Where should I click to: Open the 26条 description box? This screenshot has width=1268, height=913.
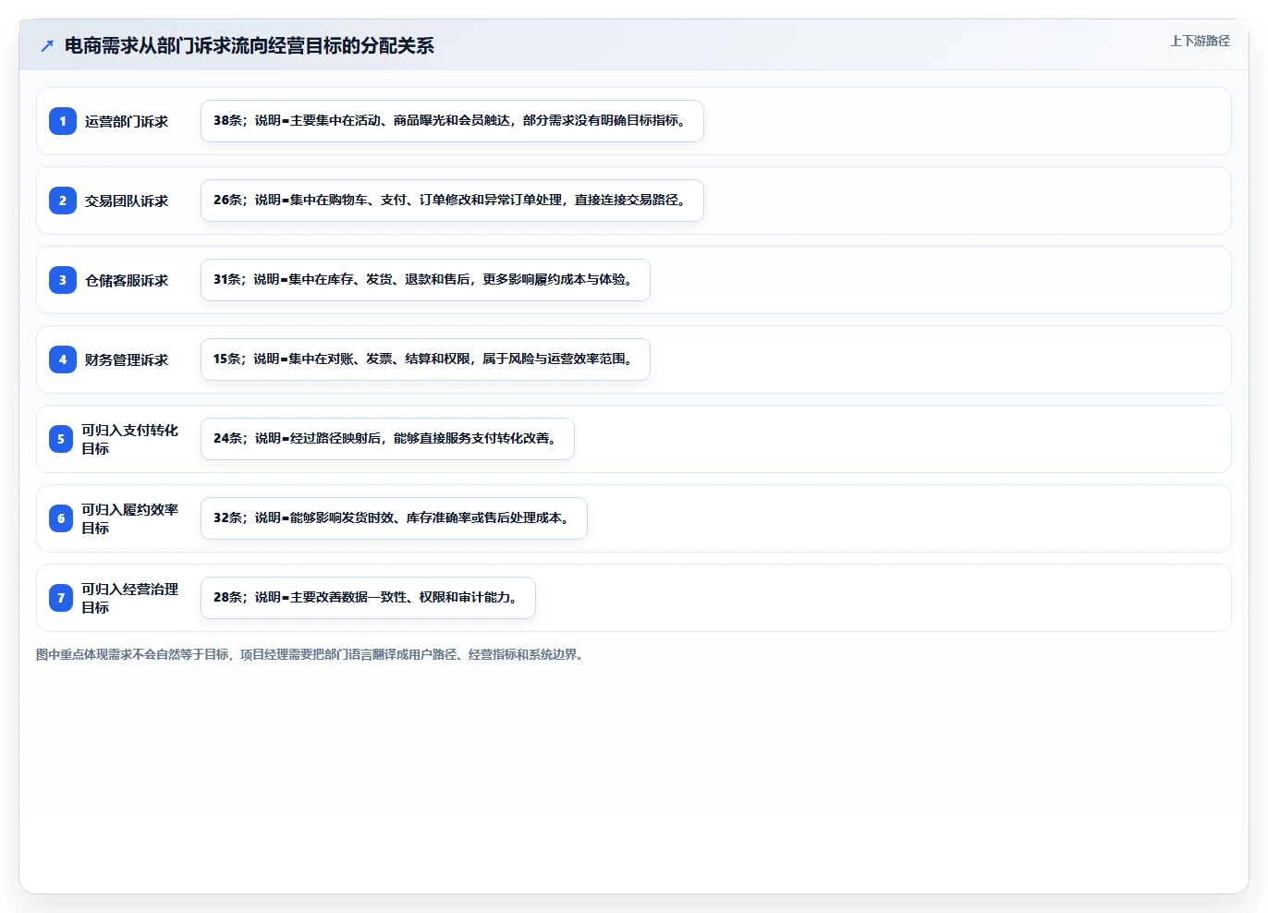tap(452, 201)
